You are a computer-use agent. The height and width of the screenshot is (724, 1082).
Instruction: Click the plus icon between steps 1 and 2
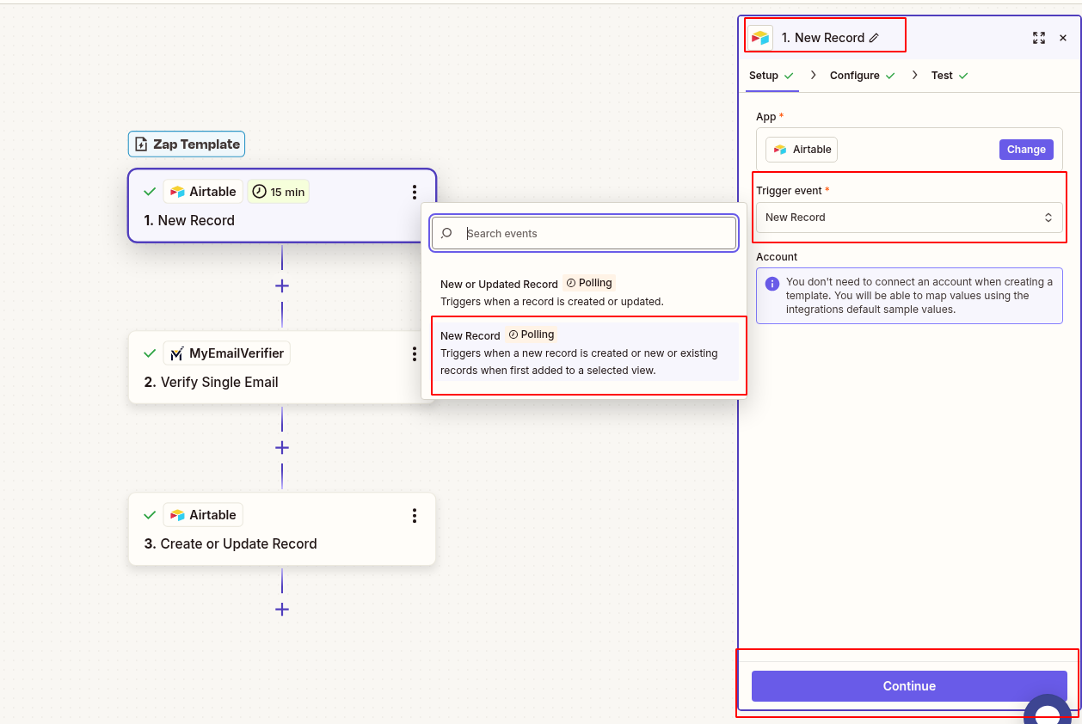click(x=281, y=285)
